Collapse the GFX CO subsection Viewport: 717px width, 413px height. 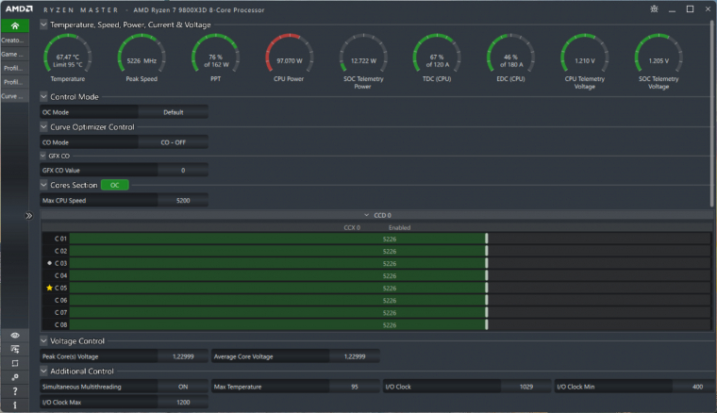tap(43, 156)
